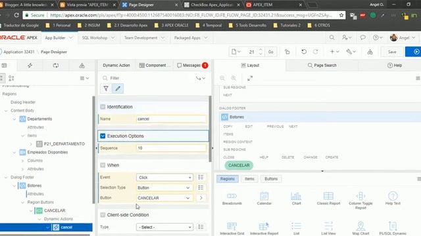Click Go to load page 21
421x236 pixels.
click(x=270, y=52)
